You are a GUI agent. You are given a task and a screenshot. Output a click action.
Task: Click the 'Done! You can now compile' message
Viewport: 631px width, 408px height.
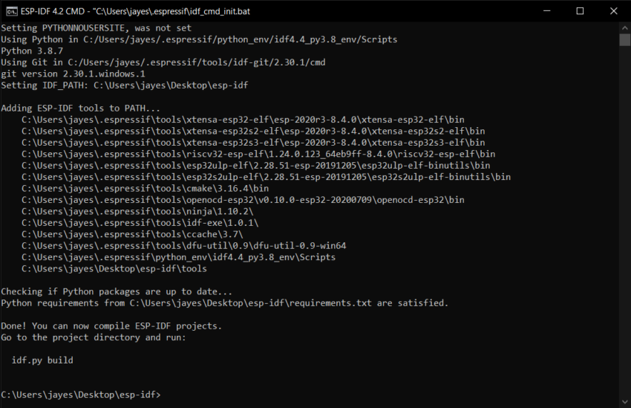pyautogui.click(x=111, y=326)
